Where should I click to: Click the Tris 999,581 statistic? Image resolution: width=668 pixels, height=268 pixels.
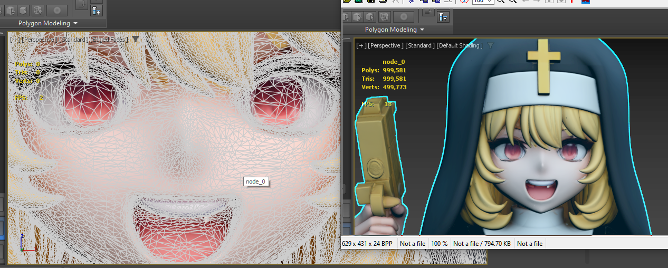point(384,79)
